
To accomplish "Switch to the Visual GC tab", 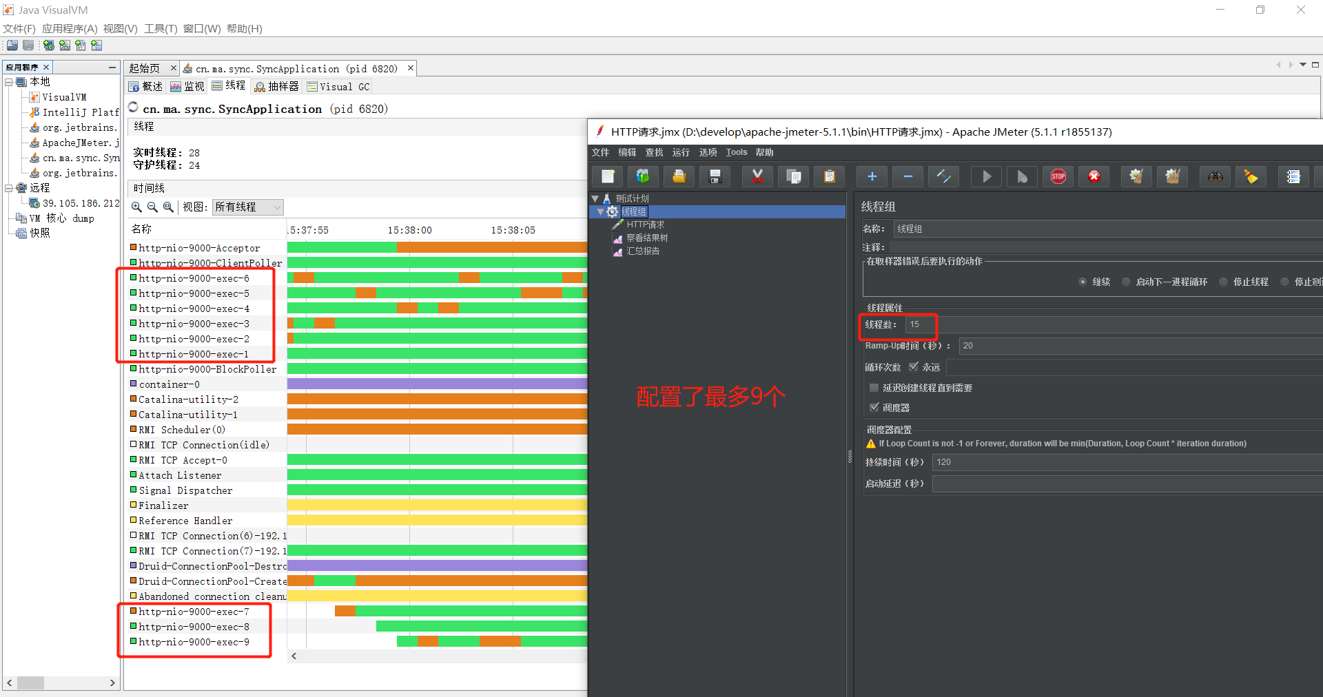I will coord(338,86).
